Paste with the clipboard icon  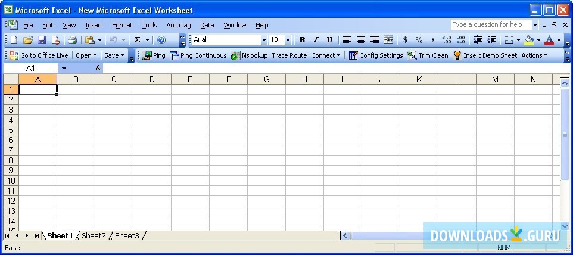tap(89, 40)
